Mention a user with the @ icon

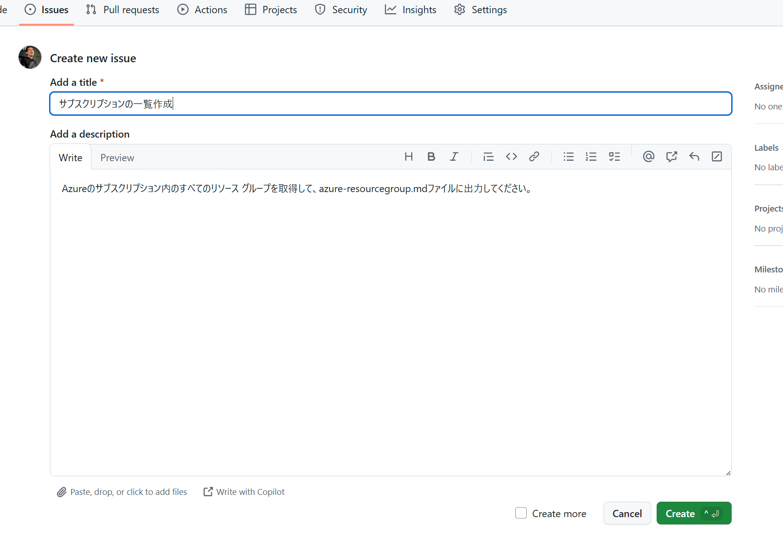[x=648, y=157]
